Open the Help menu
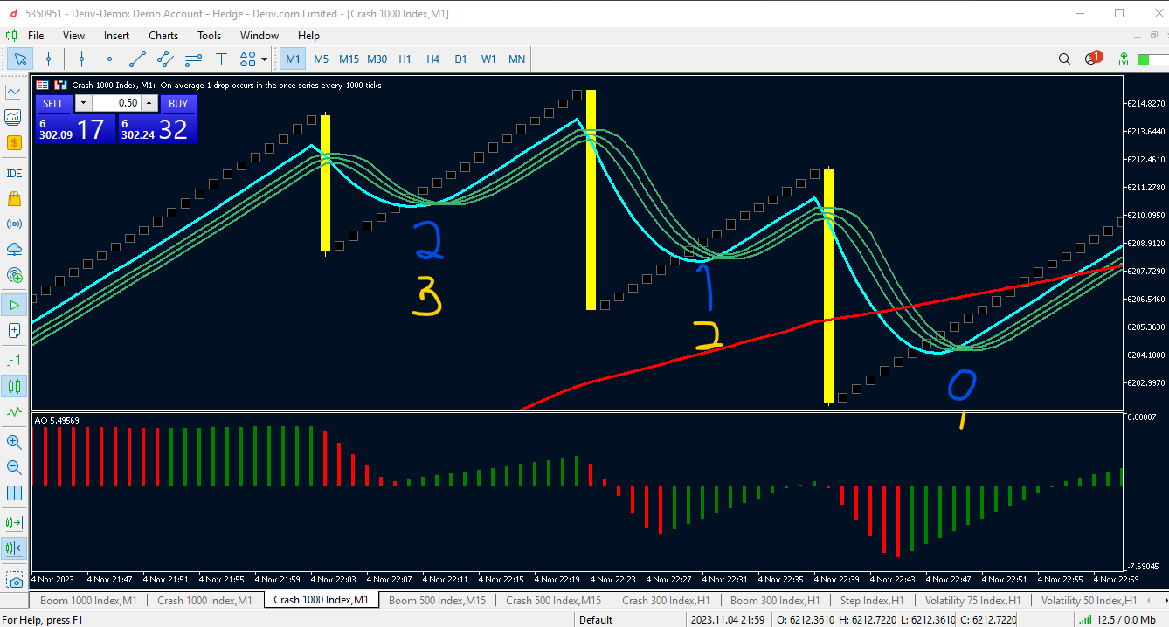 tap(308, 36)
